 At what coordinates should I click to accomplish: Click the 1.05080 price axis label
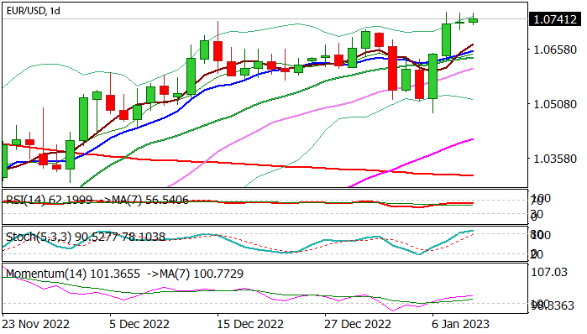coord(555,104)
